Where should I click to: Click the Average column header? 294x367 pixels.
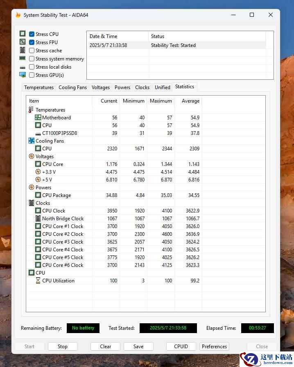click(188, 101)
